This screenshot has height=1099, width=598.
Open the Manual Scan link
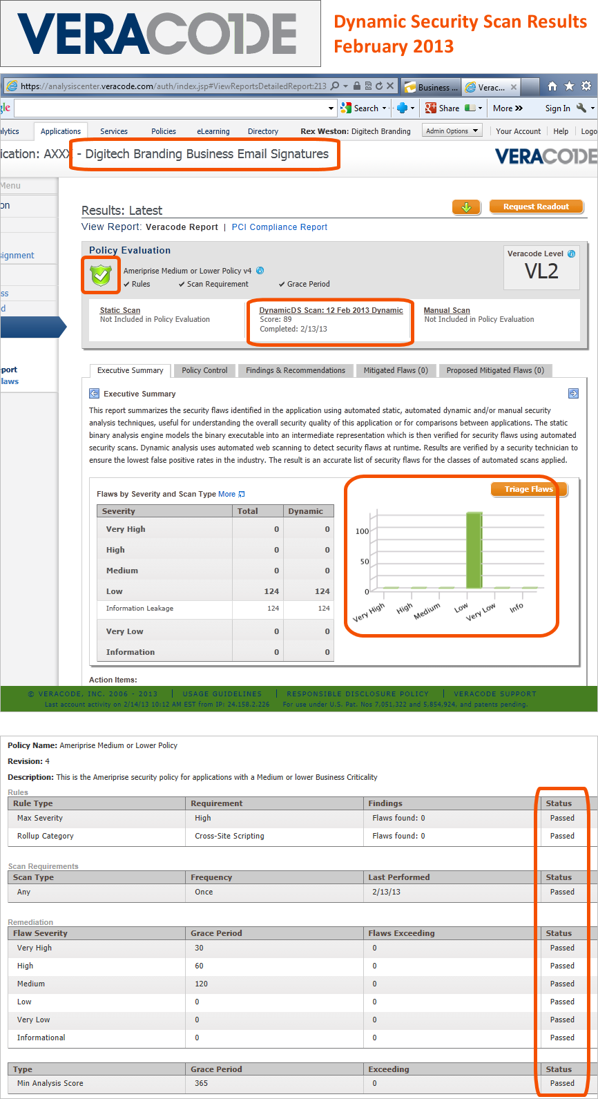click(447, 311)
